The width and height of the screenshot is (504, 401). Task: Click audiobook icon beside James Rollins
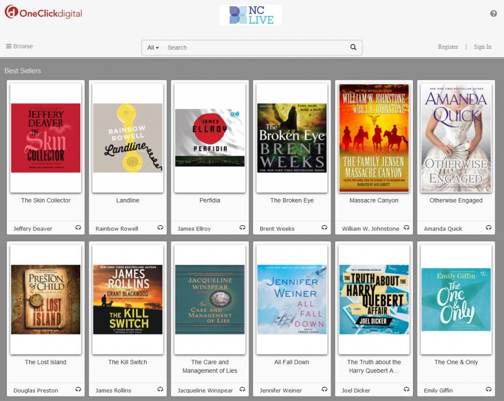click(x=160, y=389)
